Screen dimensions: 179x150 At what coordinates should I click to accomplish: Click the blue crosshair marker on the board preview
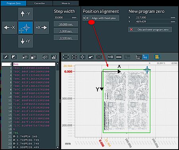tap(147, 70)
